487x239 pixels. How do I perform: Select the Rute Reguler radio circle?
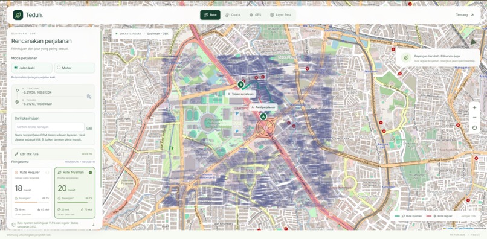47,172
